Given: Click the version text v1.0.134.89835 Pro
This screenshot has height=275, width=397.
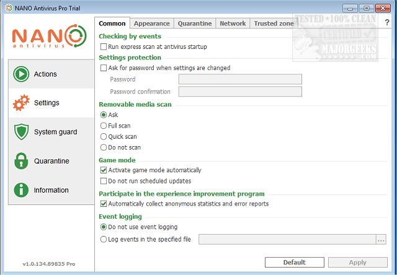Looking at the screenshot, I should pyautogui.click(x=49, y=264).
